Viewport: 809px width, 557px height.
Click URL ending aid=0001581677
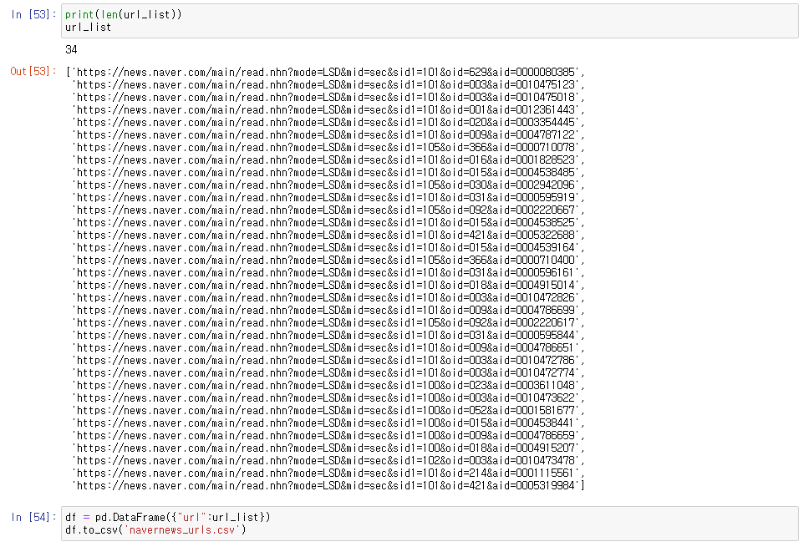pyautogui.click(x=326, y=411)
